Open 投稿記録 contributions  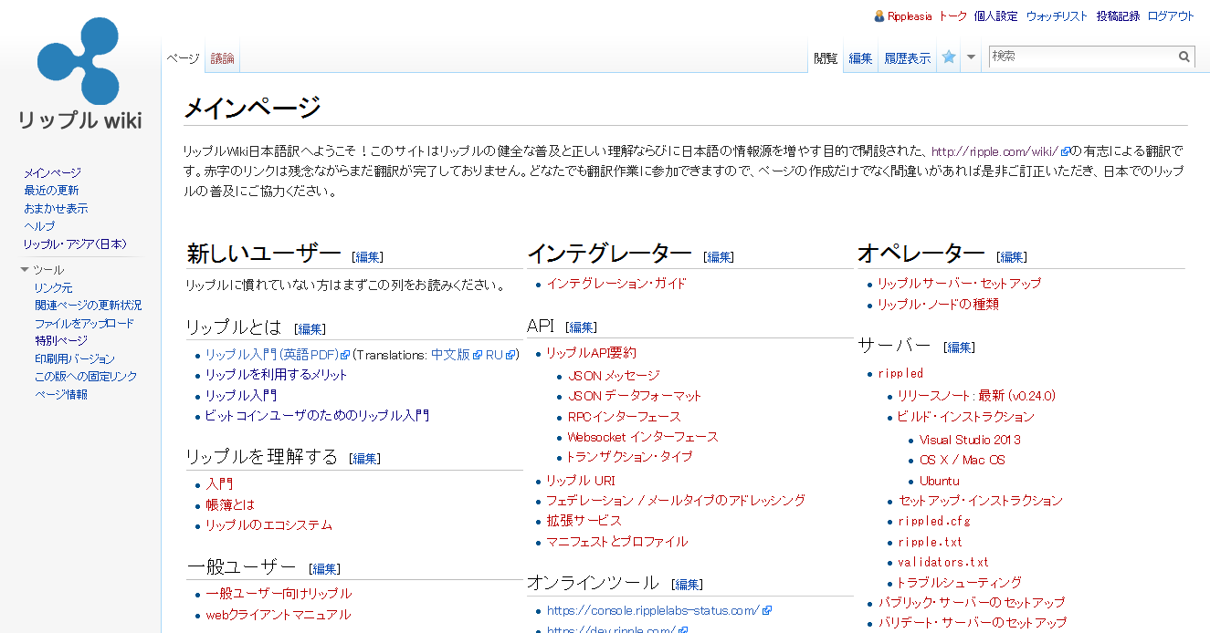1118,16
